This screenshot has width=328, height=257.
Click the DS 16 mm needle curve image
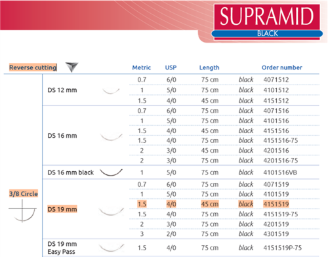point(111,137)
